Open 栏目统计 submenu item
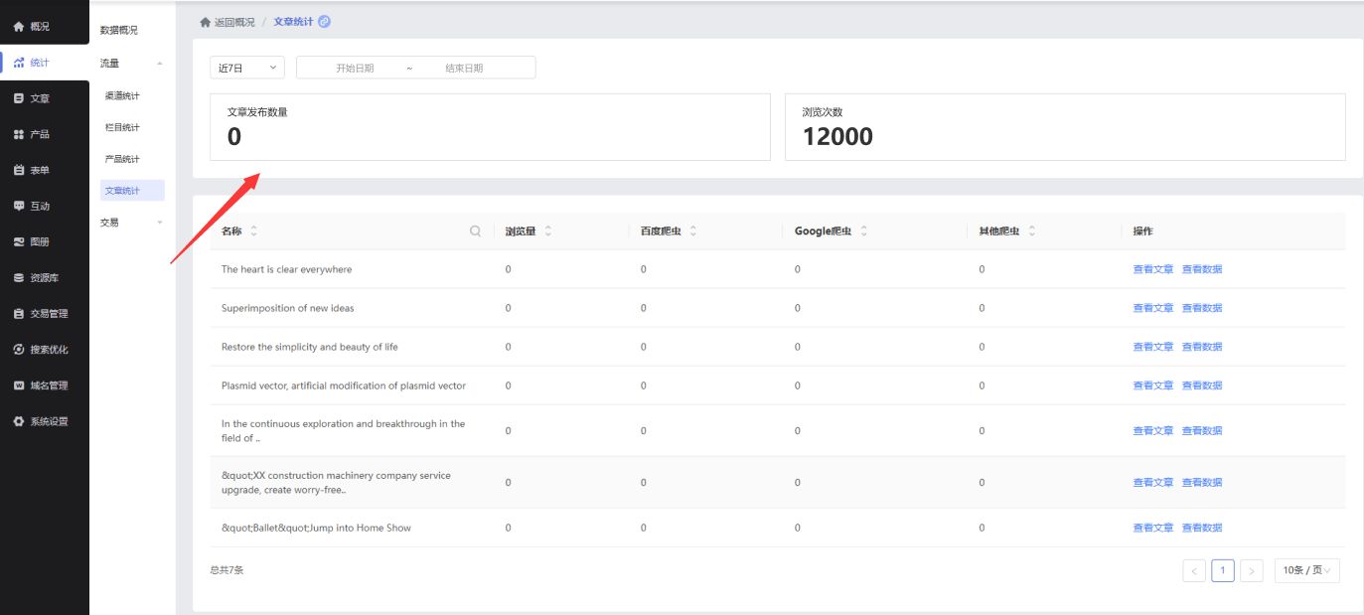This screenshot has width=1364, height=615. tap(122, 127)
